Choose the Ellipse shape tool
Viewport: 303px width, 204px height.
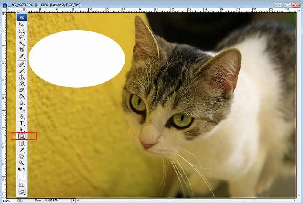click(x=21, y=136)
